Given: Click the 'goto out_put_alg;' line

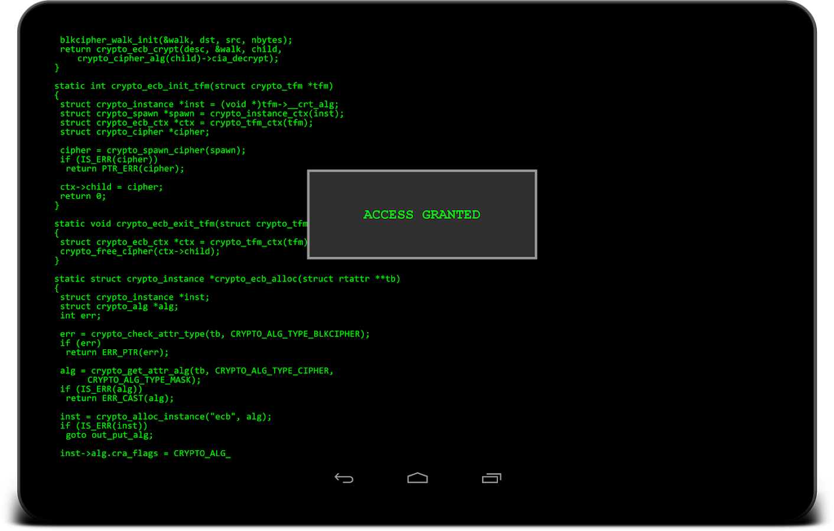Looking at the screenshot, I should tap(109, 435).
